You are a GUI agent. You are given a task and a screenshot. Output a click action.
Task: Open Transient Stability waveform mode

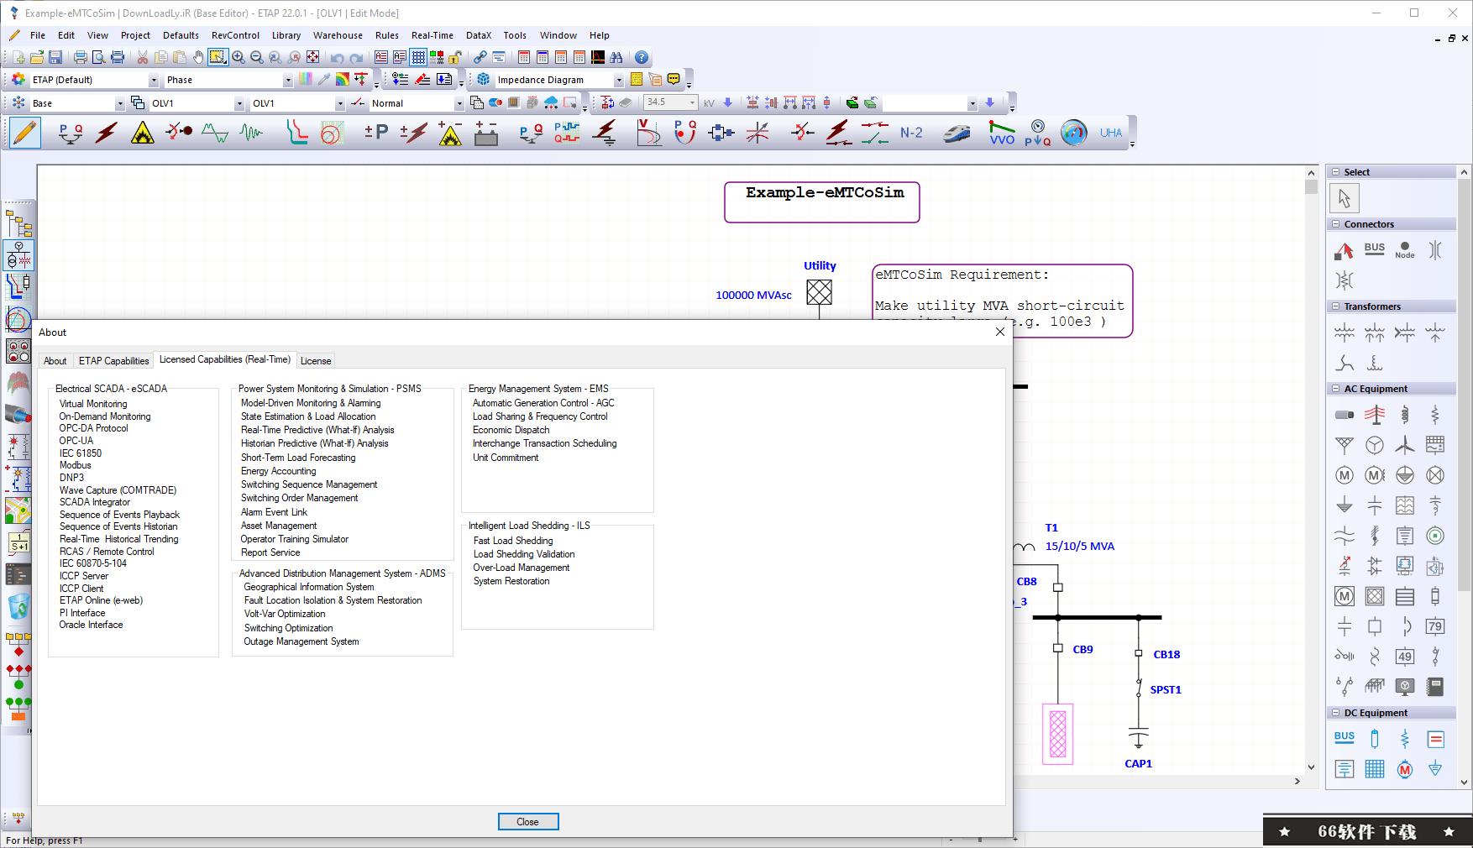pyautogui.click(x=251, y=133)
